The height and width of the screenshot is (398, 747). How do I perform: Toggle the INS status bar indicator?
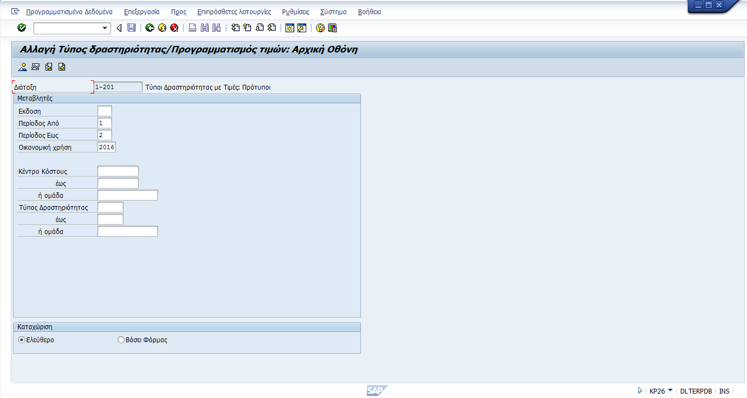point(724,391)
